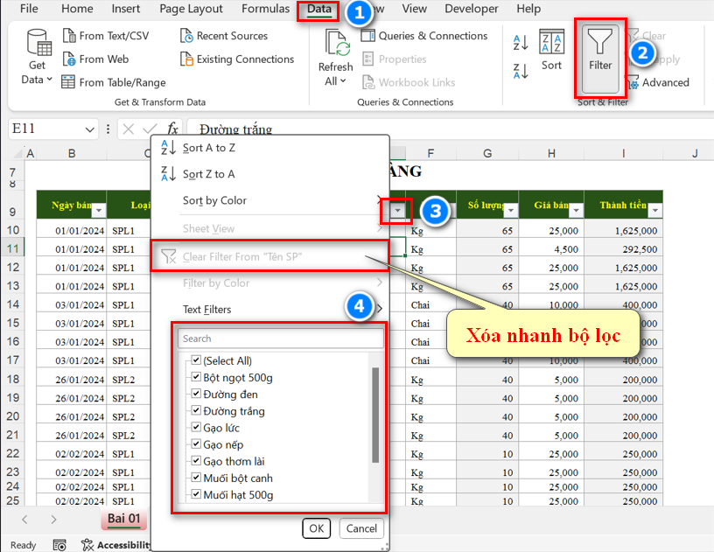The height and width of the screenshot is (552, 714).
Task: Click From Text/CSV import icon
Action: click(x=69, y=36)
